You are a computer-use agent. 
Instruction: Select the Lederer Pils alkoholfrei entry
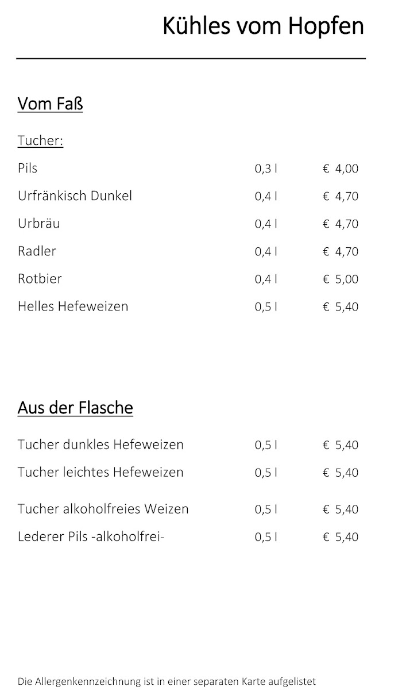click(x=91, y=536)
